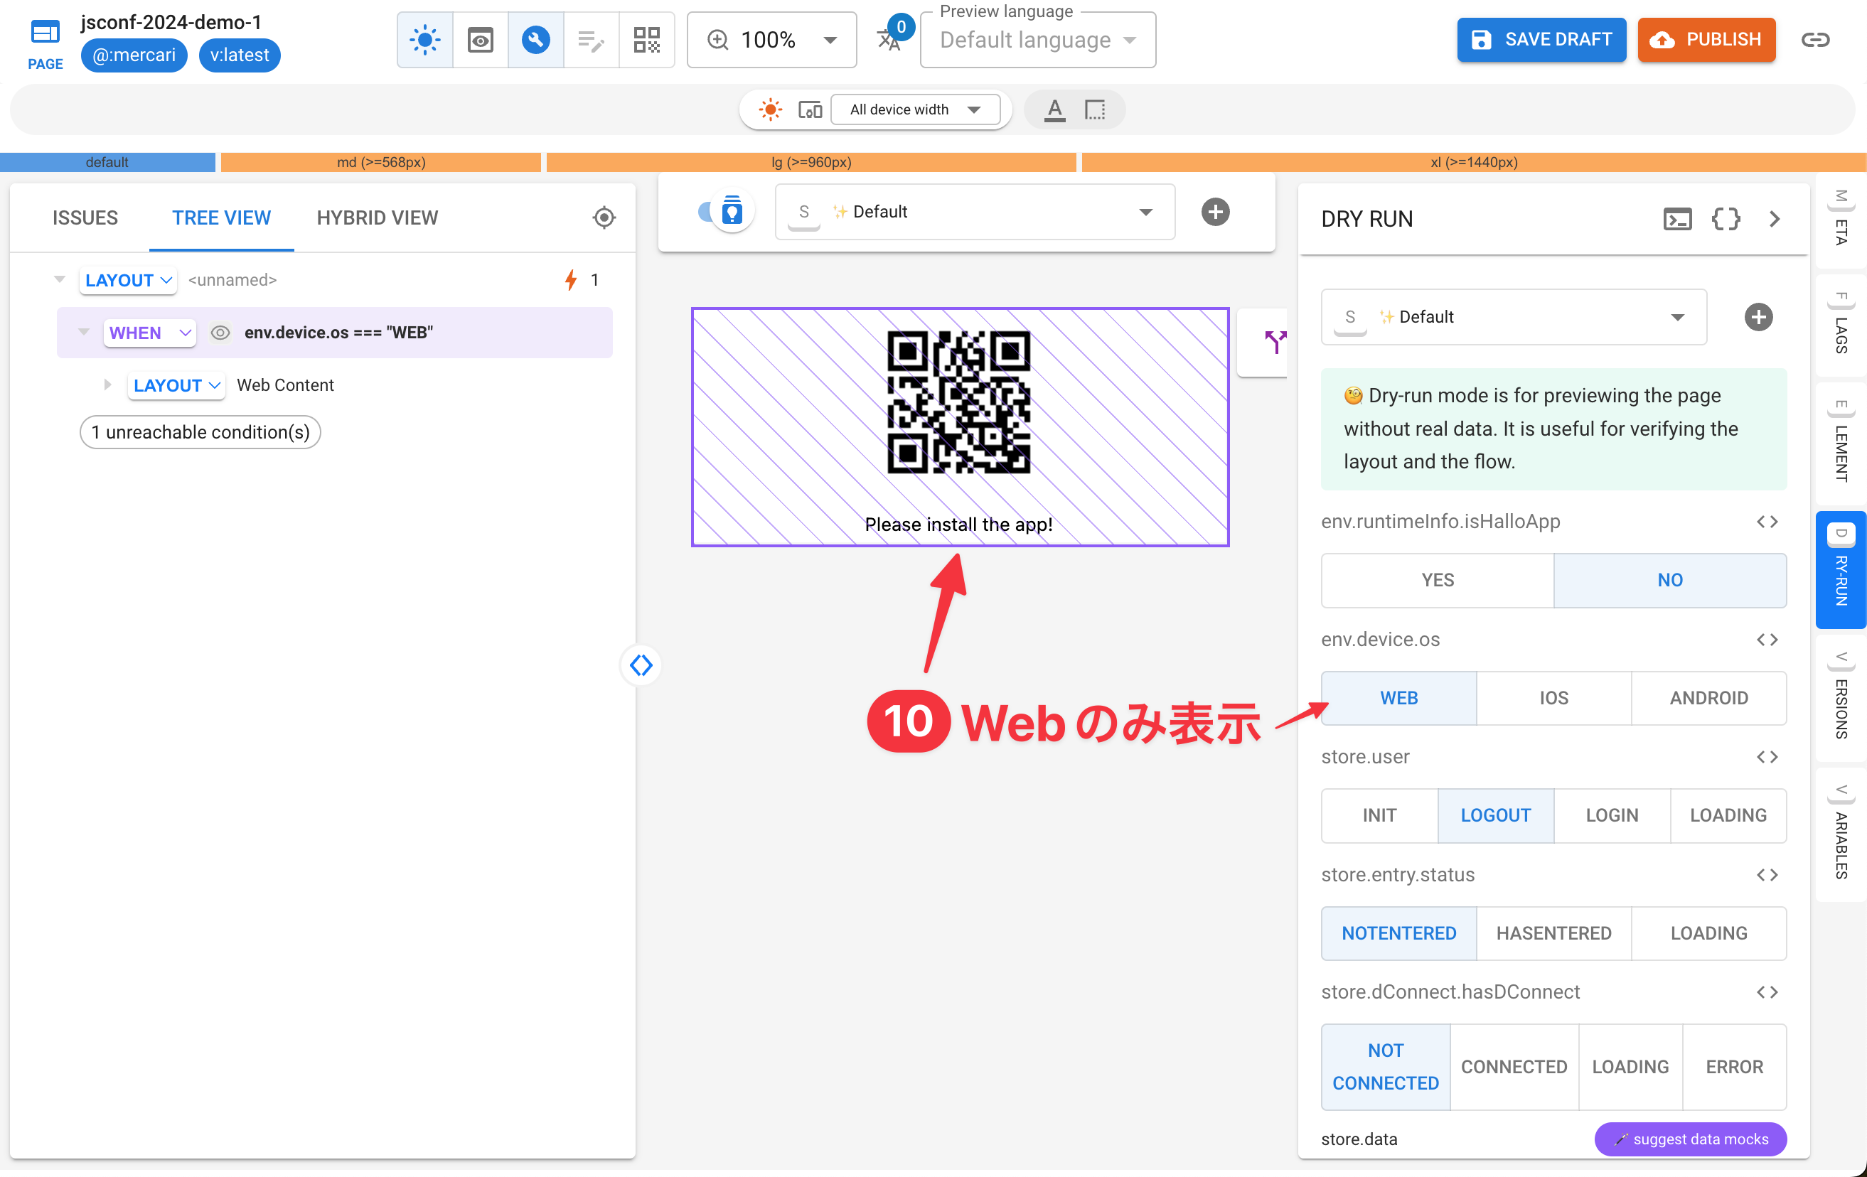Open the Default scenario dropdown in canvas header
This screenshot has height=1177, width=1867.
coord(975,212)
